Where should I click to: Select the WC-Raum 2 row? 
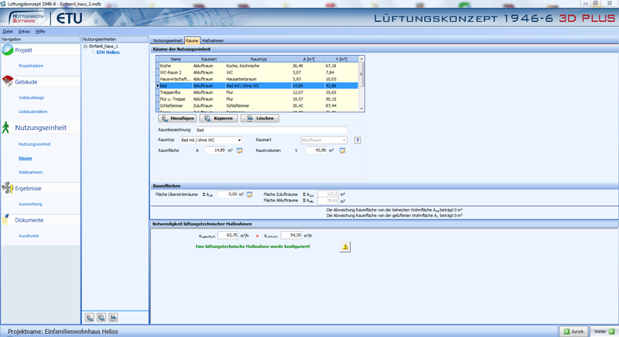tap(257, 73)
